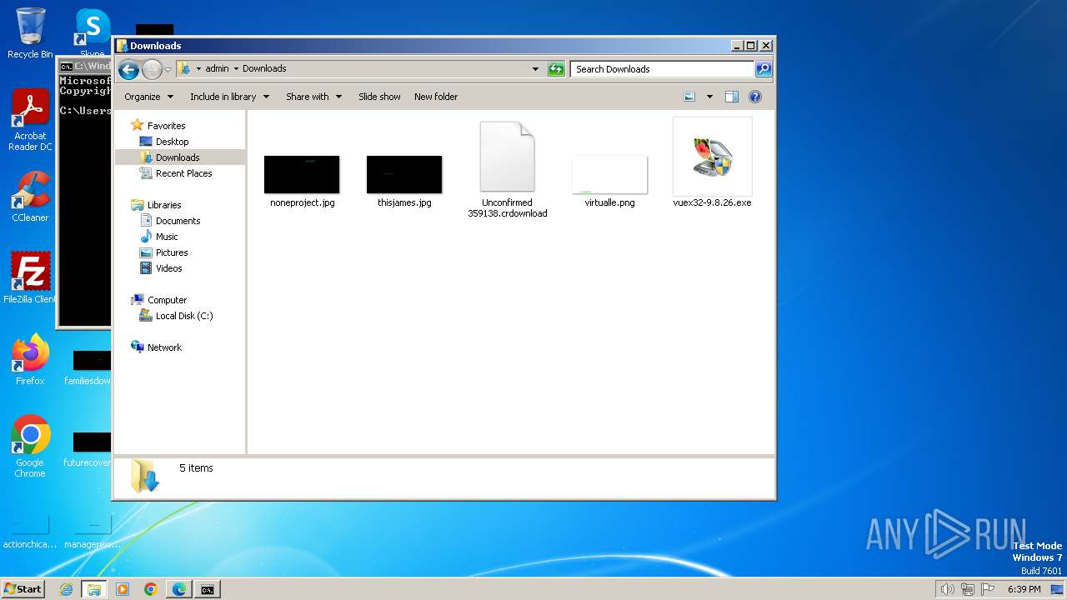Open Internet Explorer from taskbar
Image resolution: width=1067 pixels, height=600 pixels.
point(66,589)
